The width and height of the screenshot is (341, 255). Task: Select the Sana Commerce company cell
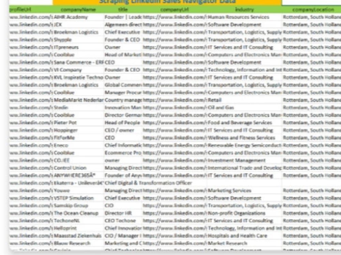pos(78,63)
